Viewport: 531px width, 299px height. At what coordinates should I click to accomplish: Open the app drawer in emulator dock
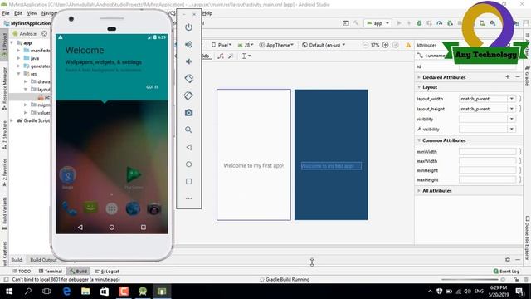[111, 208]
